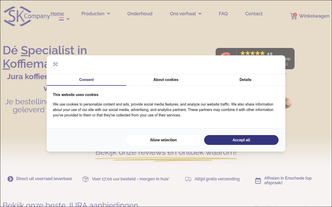Open the Winkelwagen link
Screen dimensions: 332x207
click(314, 16)
